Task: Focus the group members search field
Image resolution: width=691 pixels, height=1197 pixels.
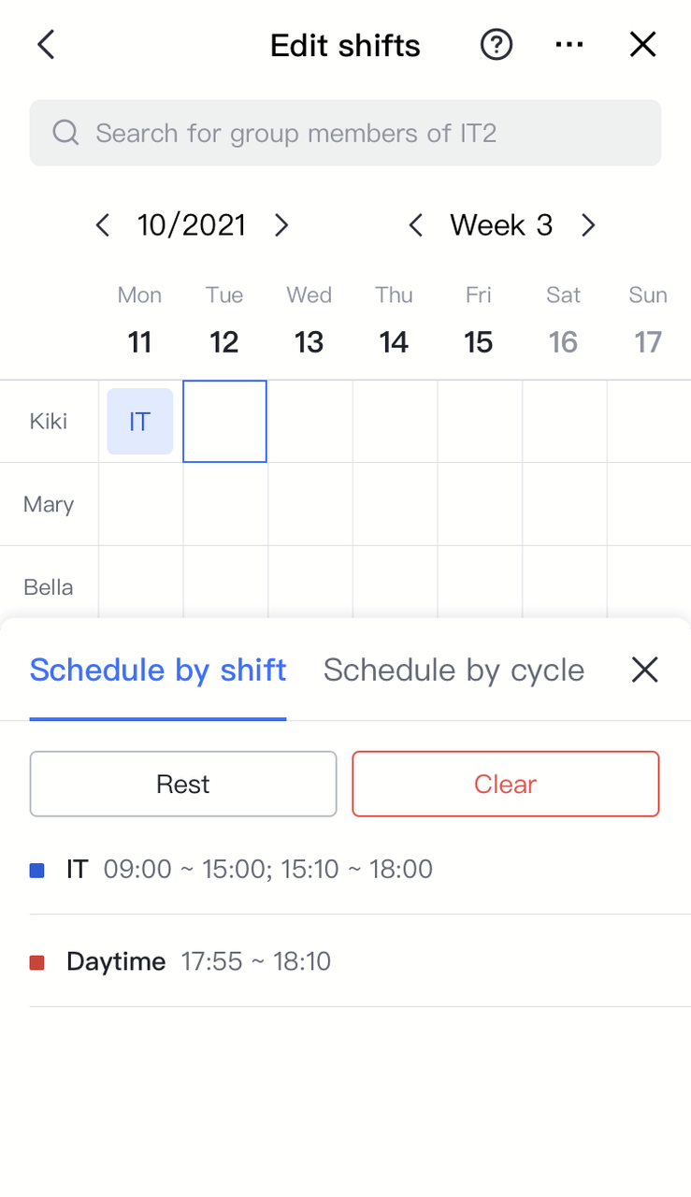Action: 365,133
